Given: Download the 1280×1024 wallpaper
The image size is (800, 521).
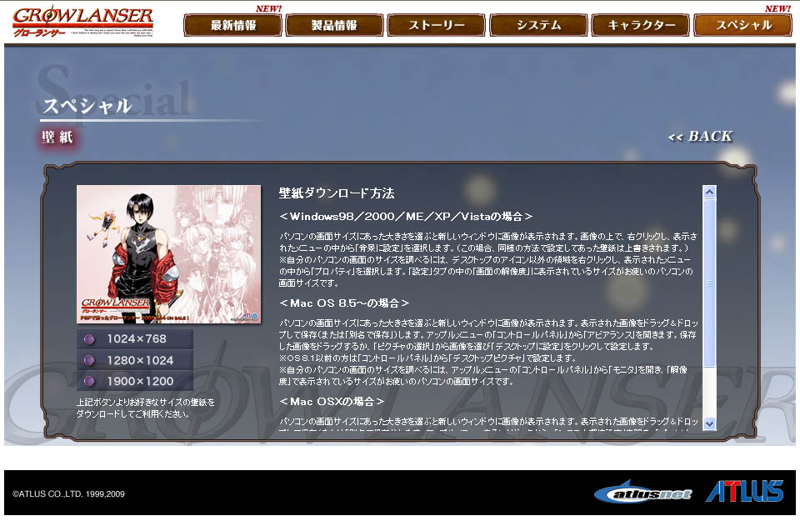Looking at the screenshot, I should click(135, 360).
